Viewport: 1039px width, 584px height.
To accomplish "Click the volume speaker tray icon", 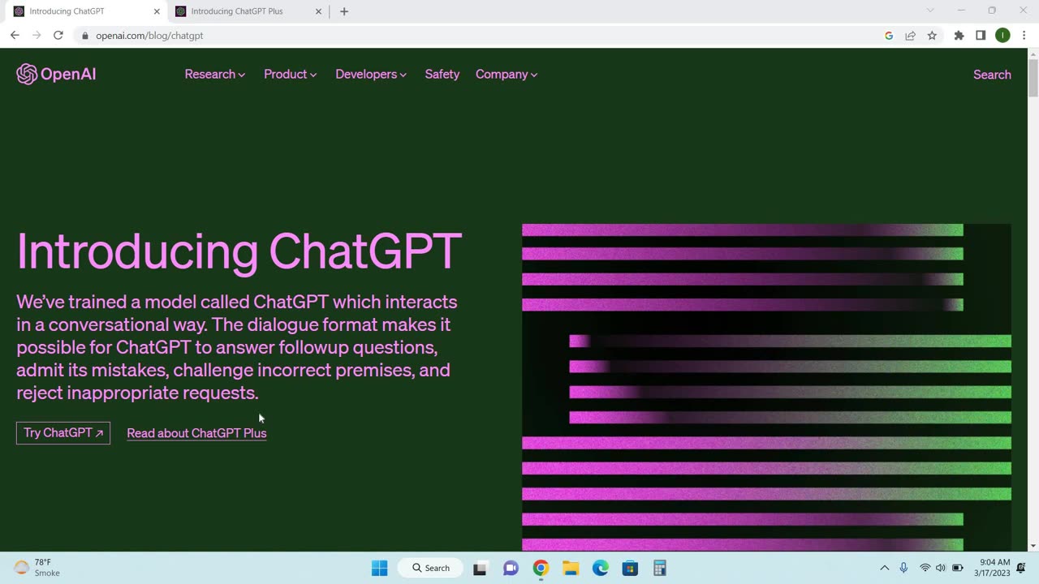I will point(941,568).
